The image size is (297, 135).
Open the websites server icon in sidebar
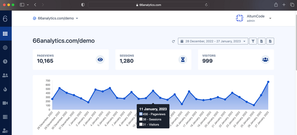coord(5,117)
